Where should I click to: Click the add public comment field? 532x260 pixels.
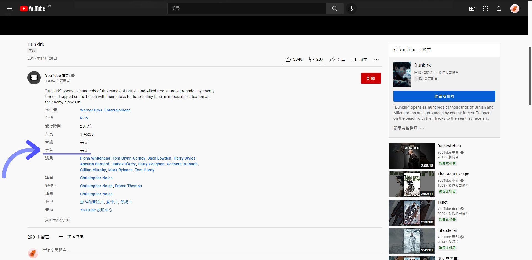[x=212, y=250]
